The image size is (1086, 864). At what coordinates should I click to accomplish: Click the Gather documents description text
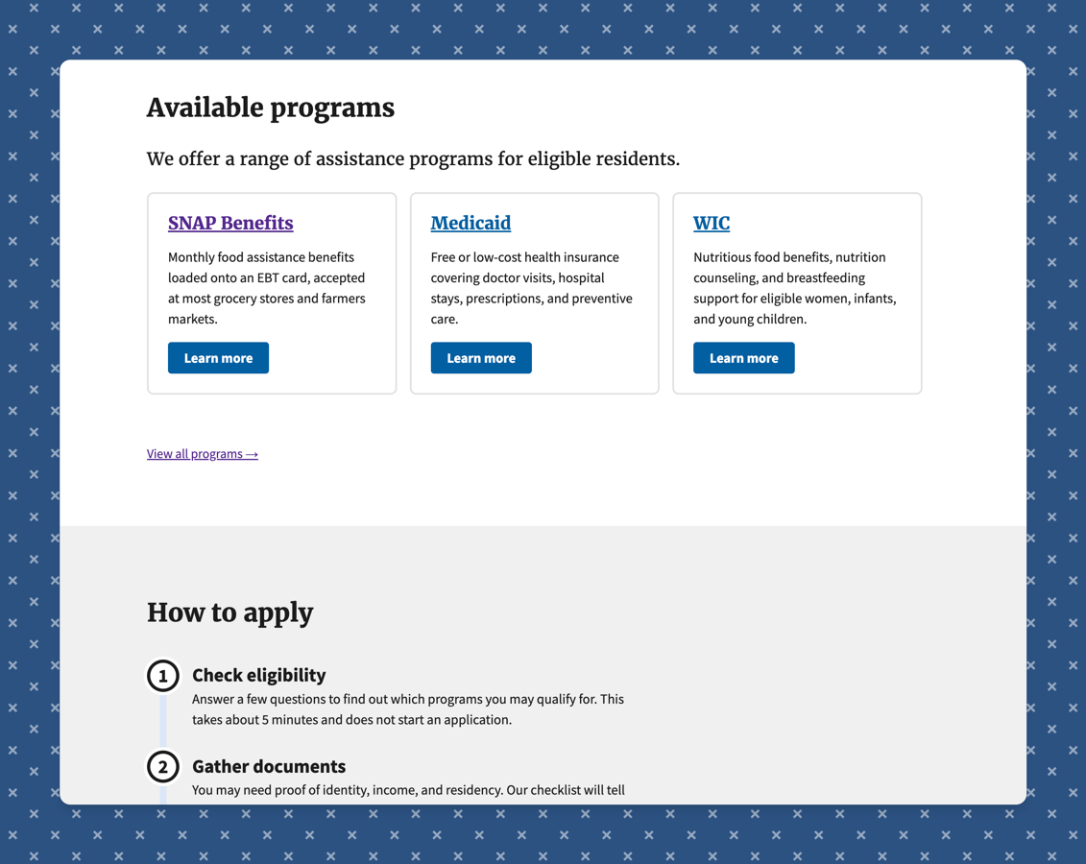[409, 790]
